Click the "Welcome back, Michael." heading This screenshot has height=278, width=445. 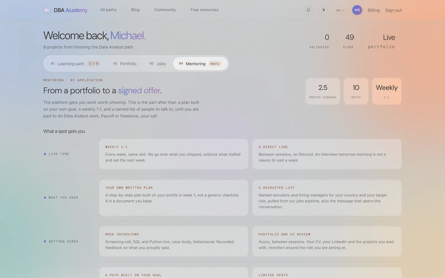[95, 36]
